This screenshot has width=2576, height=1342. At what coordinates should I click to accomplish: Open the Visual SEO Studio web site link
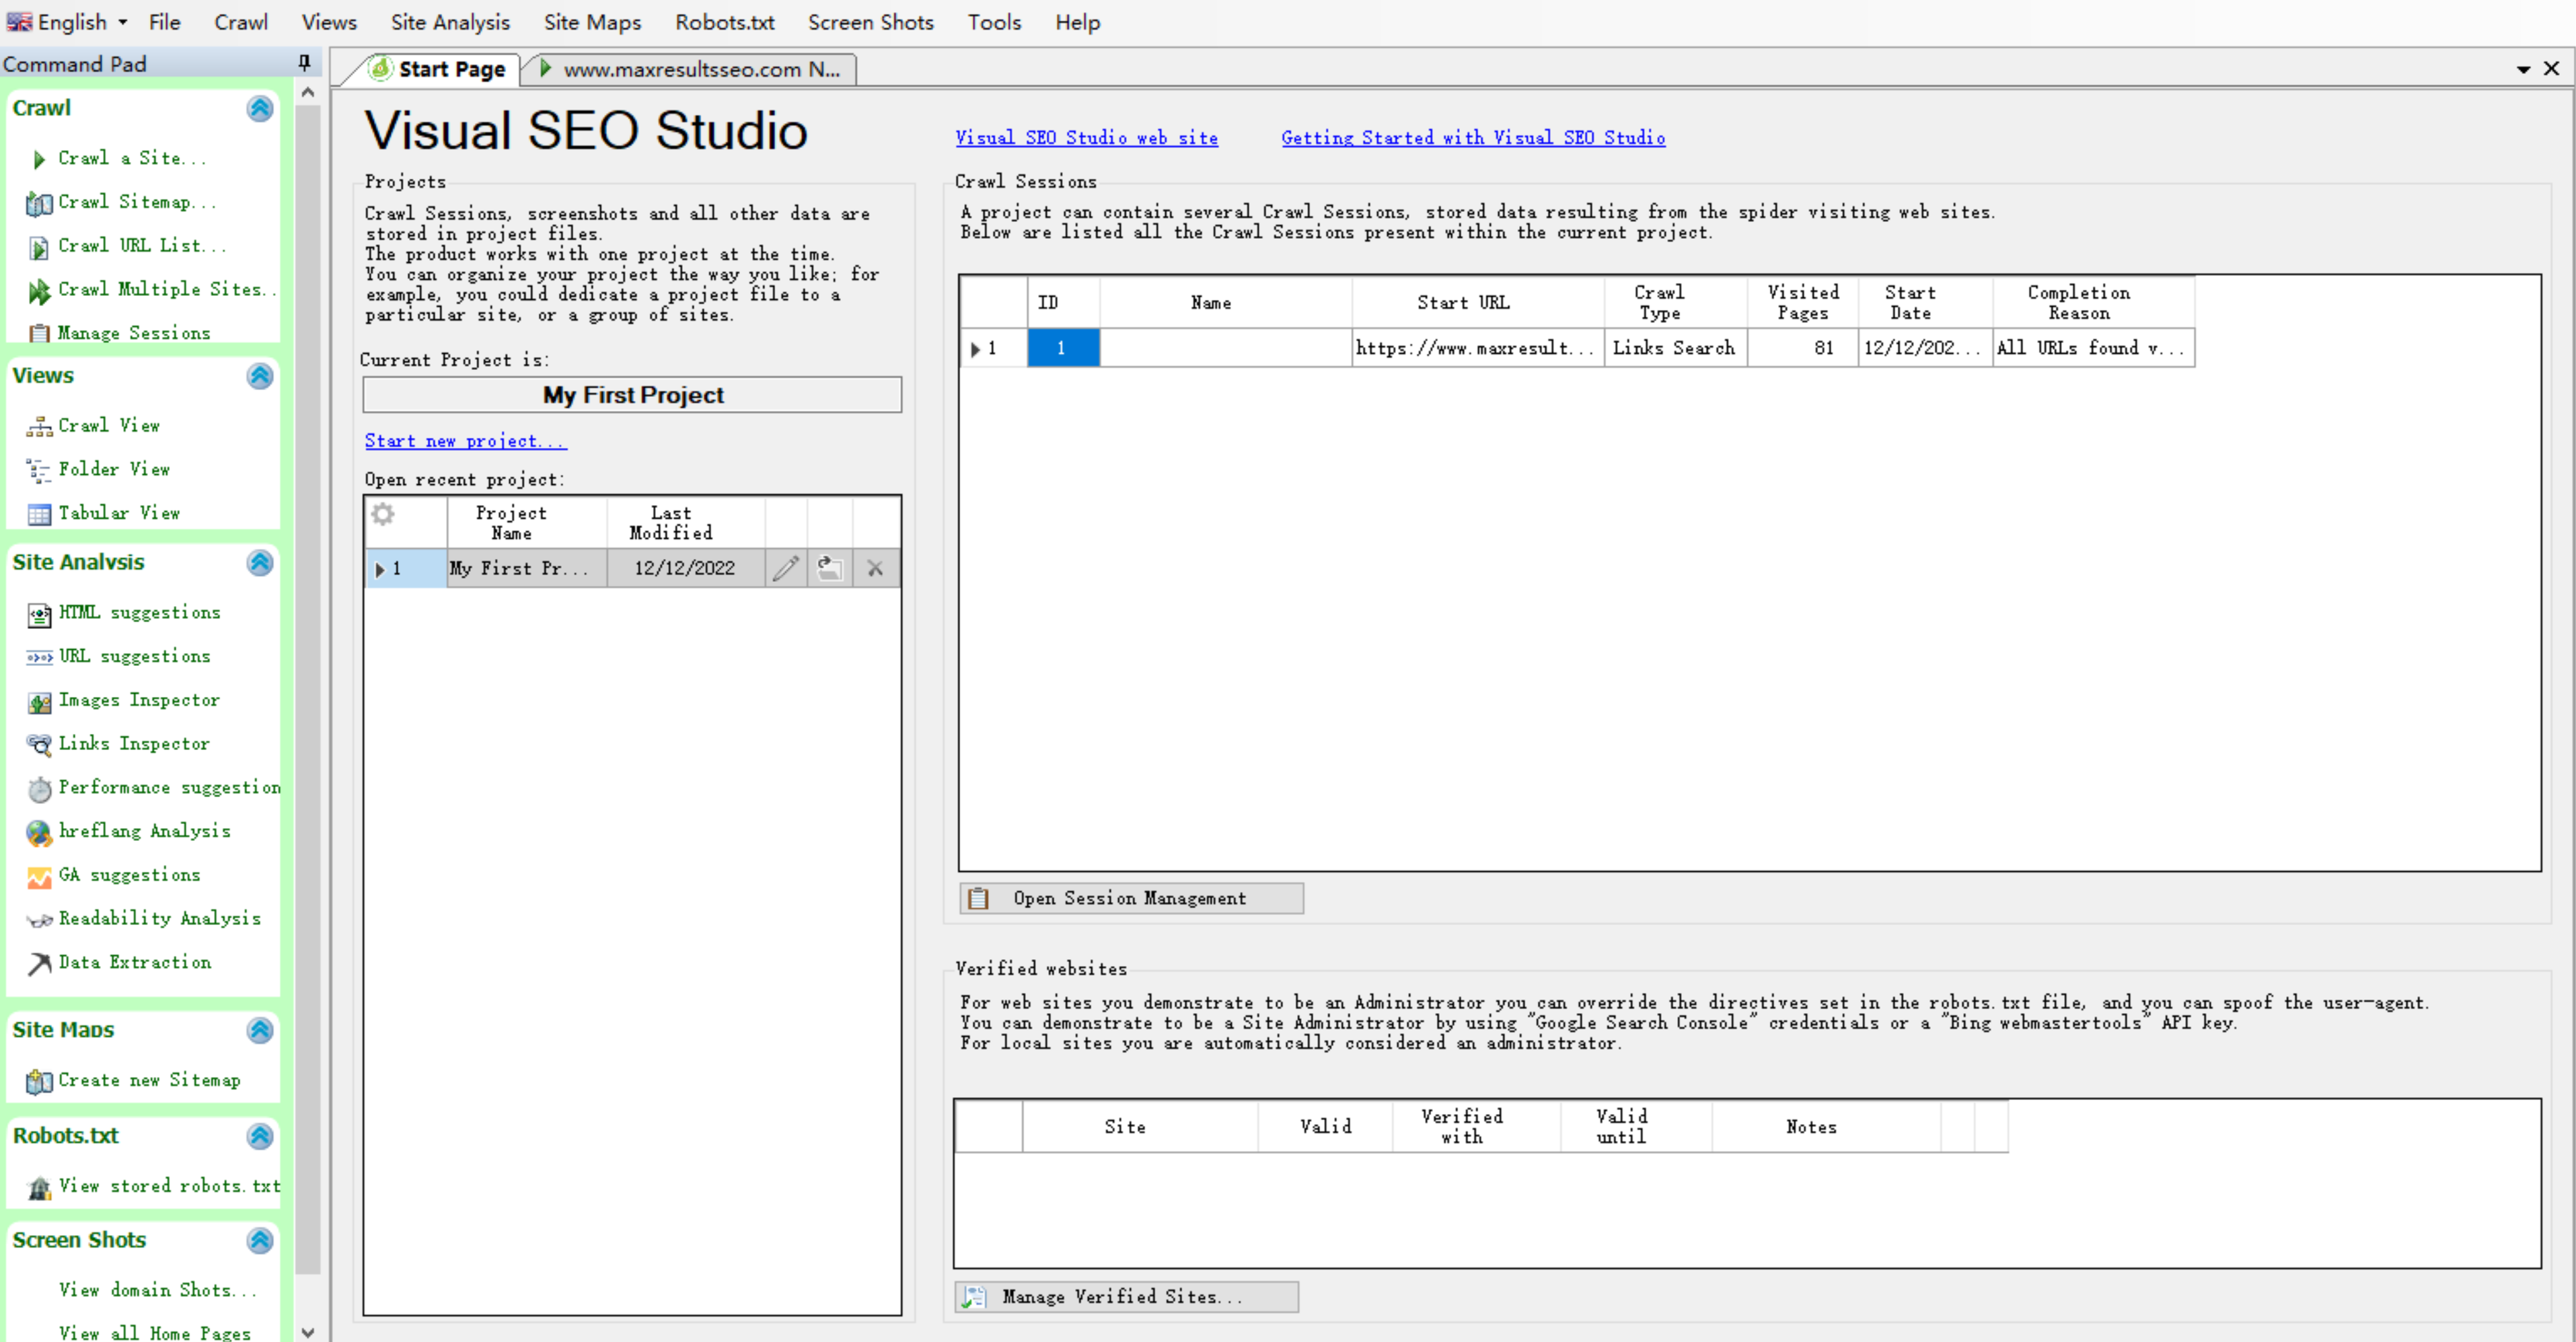(x=1086, y=138)
